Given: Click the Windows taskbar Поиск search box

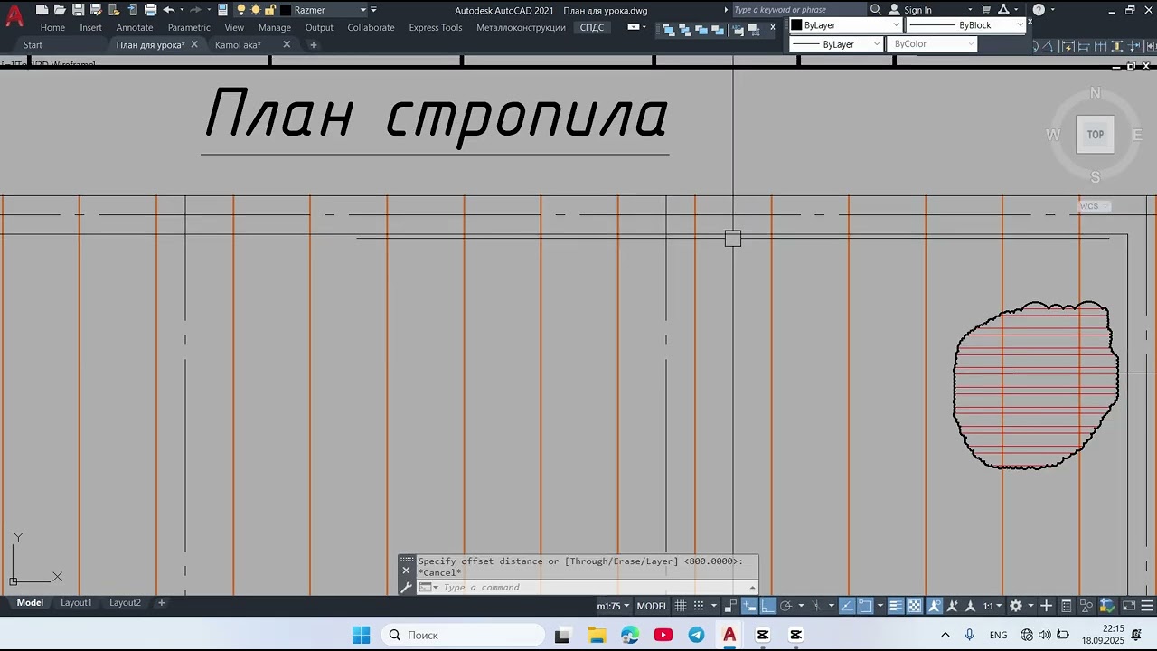Looking at the screenshot, I should (x=463, y=635).
